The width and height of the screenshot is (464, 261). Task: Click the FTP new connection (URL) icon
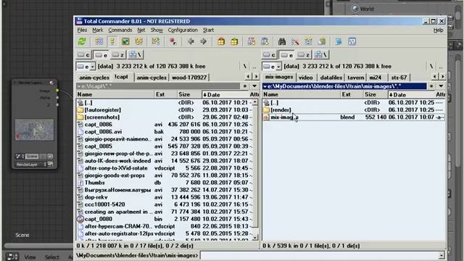265,41
